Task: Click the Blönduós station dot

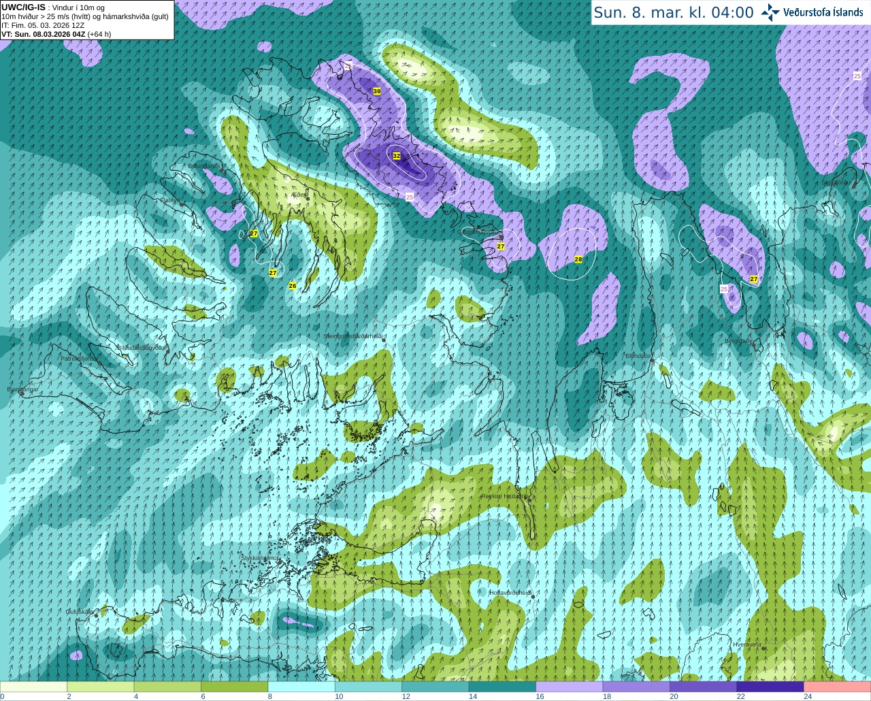Action: (x=652, y=361)
